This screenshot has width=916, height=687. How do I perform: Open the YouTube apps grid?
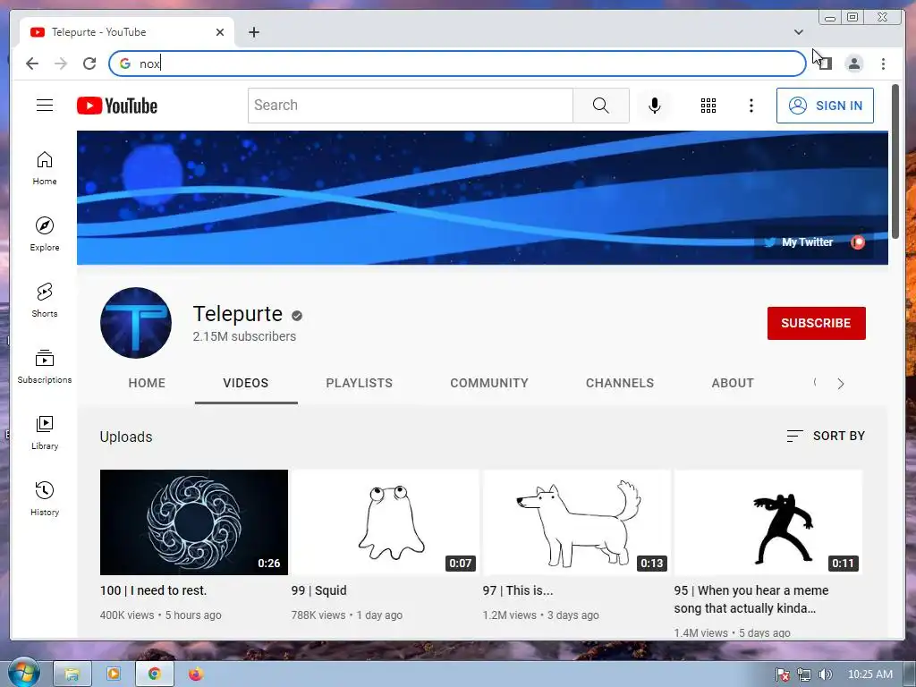pos(708,106)
